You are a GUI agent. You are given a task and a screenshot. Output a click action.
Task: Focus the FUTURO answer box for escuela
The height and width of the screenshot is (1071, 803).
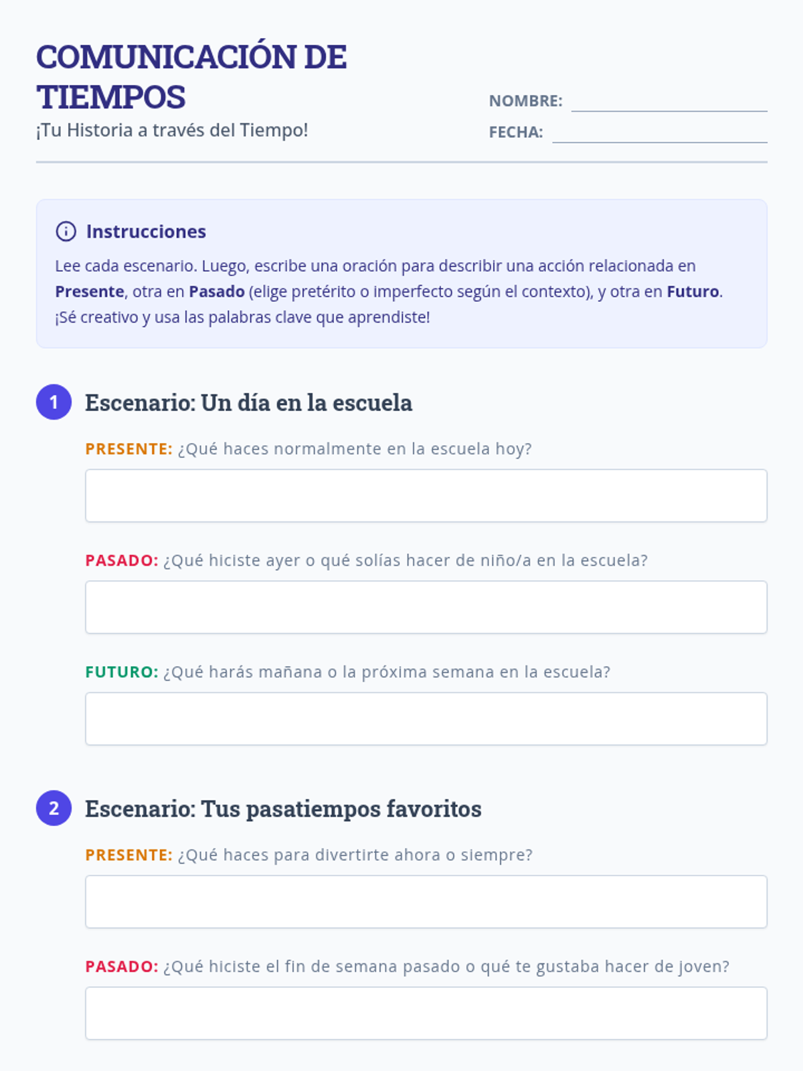coord(426,719)
